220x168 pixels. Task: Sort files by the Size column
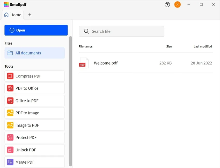click(169, 46)
